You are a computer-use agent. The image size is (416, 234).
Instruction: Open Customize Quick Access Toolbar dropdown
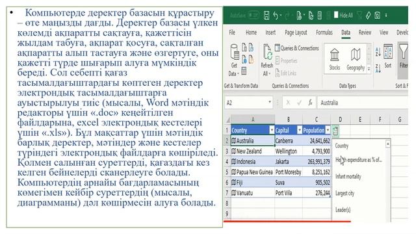click(386, 16)
